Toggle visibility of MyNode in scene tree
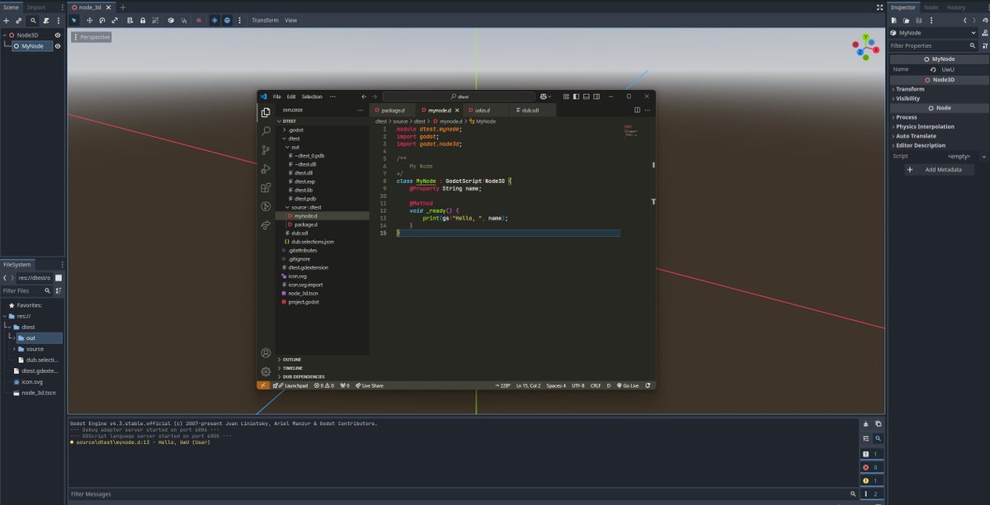This screenshot has height=505, width=990. click(x=58, y=46)
